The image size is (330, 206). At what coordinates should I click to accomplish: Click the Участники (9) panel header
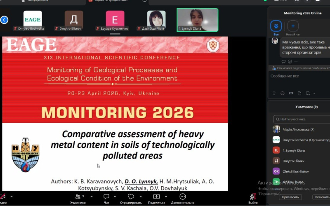point(306,107)
